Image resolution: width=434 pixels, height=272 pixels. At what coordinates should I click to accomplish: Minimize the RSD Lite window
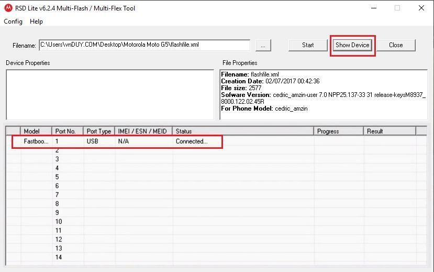click(374, 8)
